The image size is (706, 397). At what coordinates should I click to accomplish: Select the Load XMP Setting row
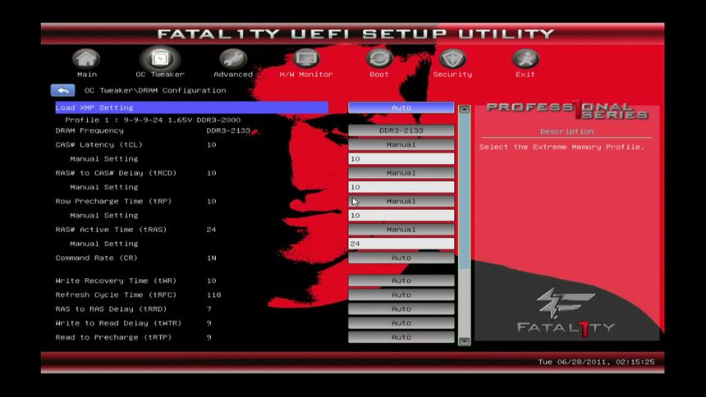tap(192, 107)
